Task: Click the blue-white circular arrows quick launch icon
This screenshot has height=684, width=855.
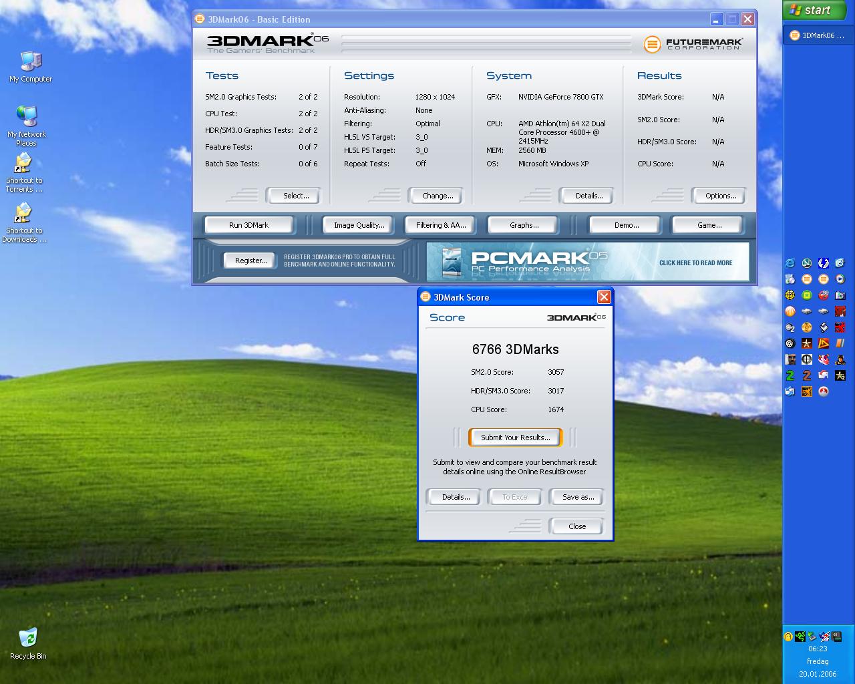Action: click(824, 263)
